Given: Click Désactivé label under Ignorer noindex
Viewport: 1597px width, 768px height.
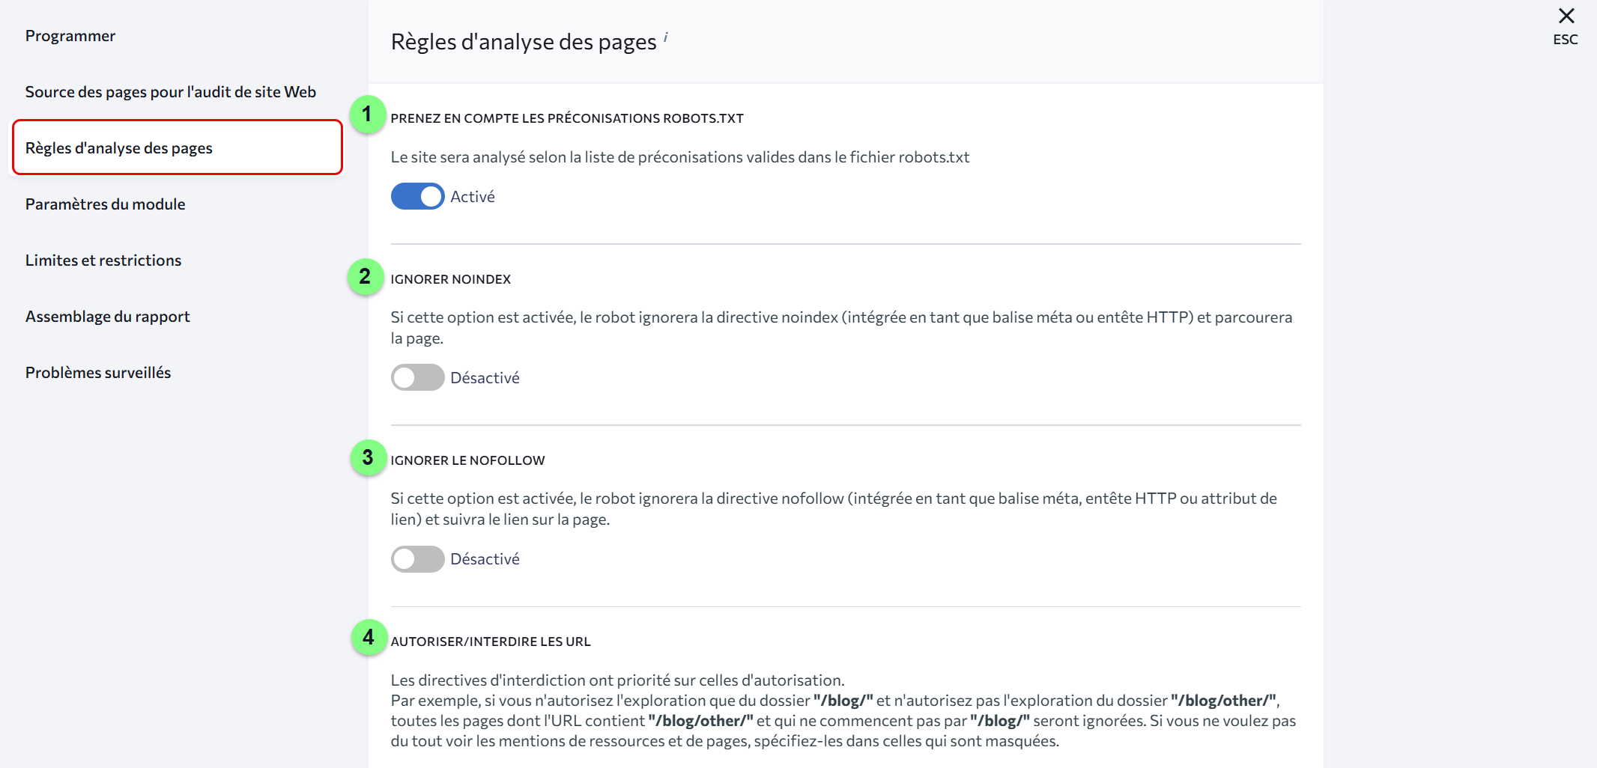Looking at the screenshot, I should 485,377.
